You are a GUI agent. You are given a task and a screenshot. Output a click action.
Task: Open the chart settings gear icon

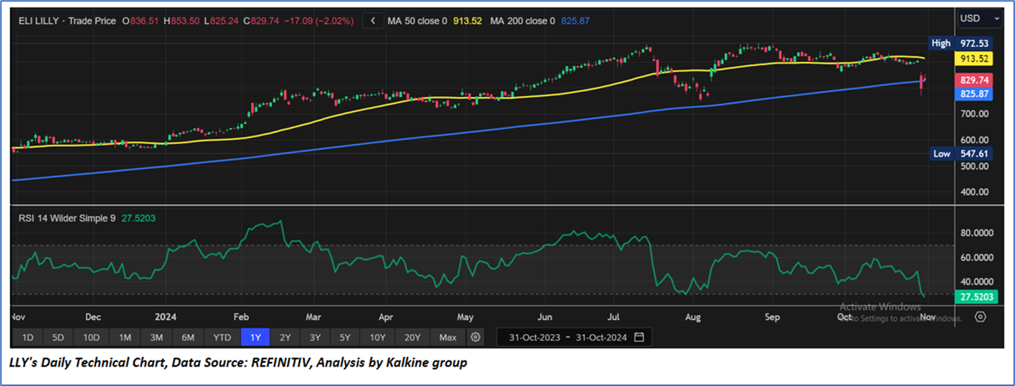coord(475,337)
